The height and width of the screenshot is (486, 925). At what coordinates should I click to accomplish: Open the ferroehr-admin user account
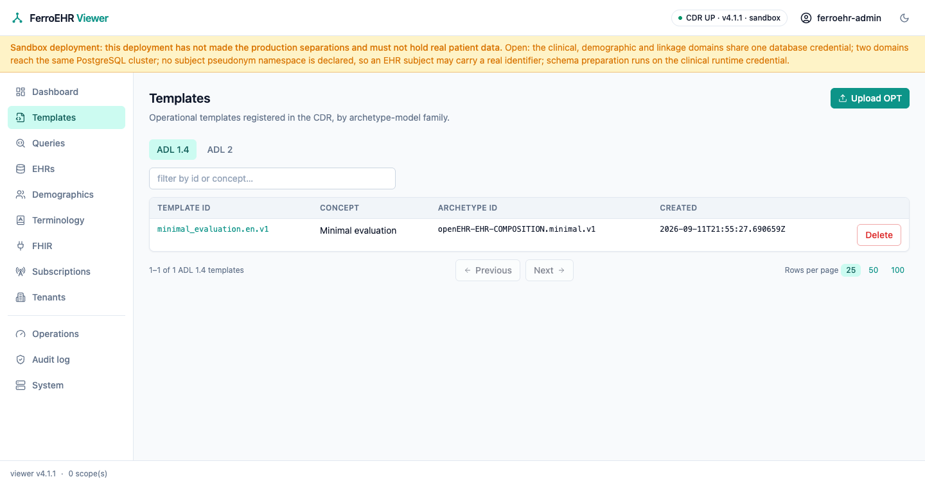tap(841, 18)
